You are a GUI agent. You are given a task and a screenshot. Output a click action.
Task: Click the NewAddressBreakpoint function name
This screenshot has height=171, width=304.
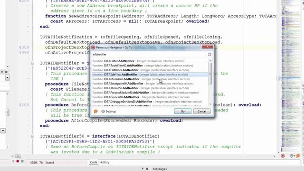[95, 16]
